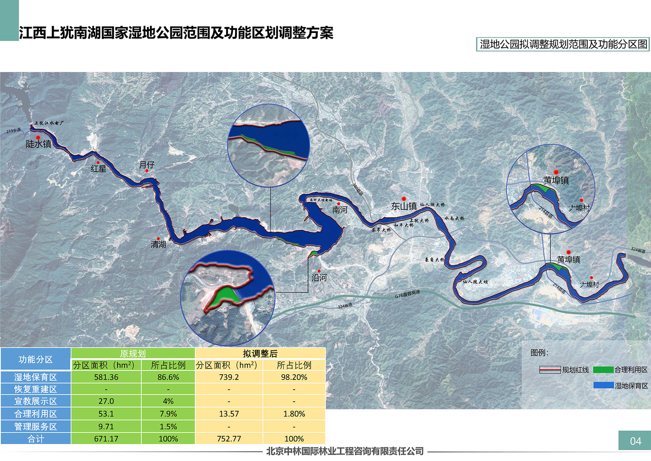This screenshot has width=651, height=461.
Task: Click the 671.17 total area cell
Action: [106, 439]
